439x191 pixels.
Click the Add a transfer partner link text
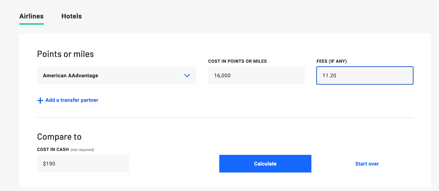pyautogui.click(x=72, y=100)
